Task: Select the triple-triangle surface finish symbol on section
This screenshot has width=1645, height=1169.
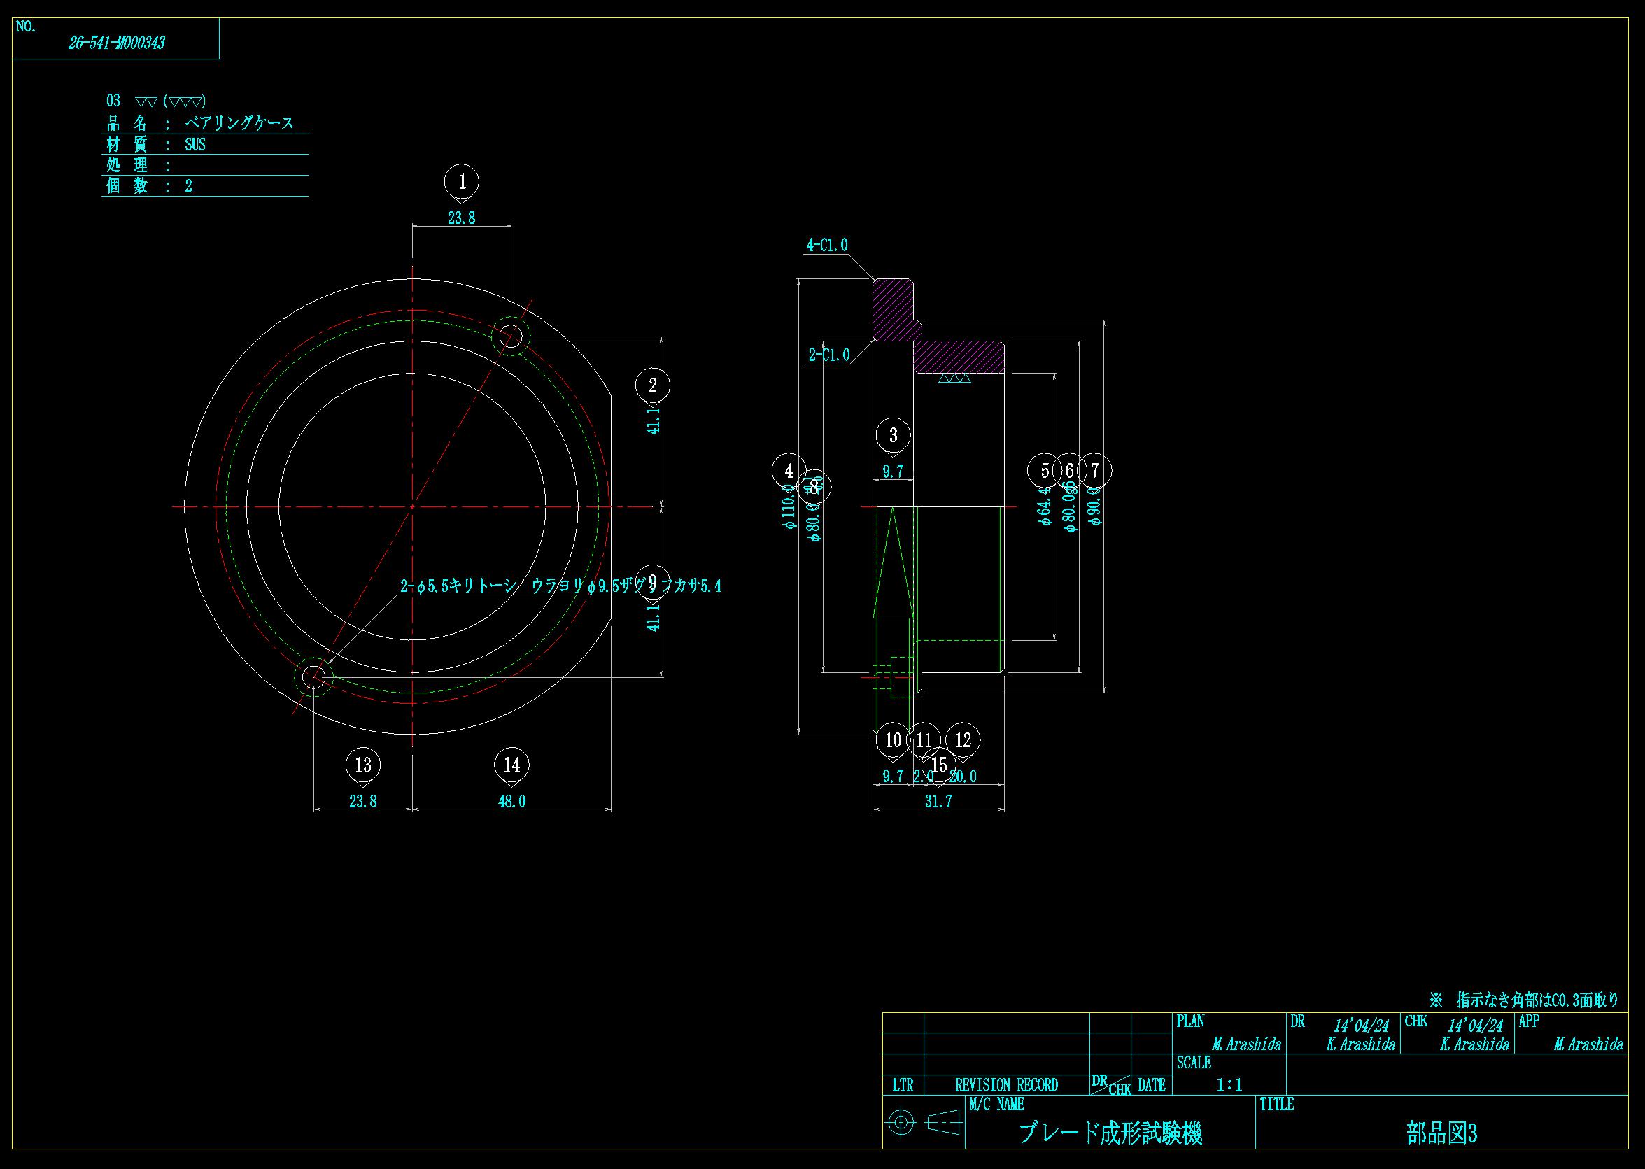Action: (x=954, y=378)
